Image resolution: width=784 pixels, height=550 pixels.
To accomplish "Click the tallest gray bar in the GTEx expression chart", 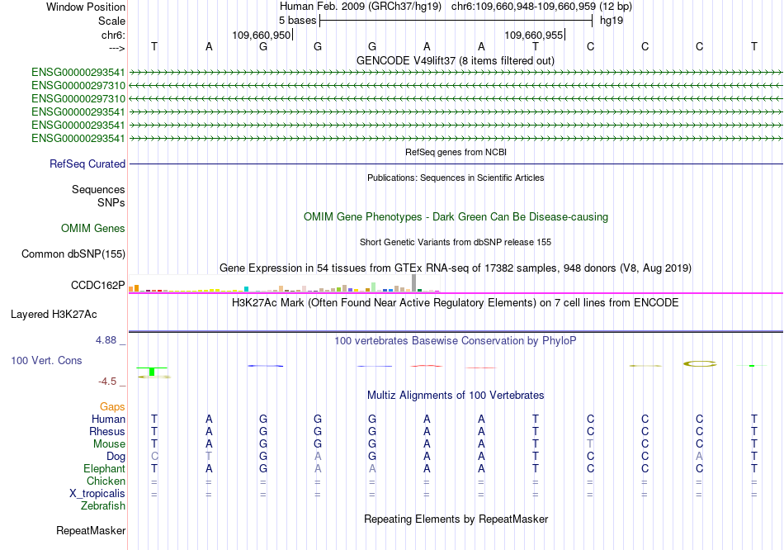I will 414,282.
